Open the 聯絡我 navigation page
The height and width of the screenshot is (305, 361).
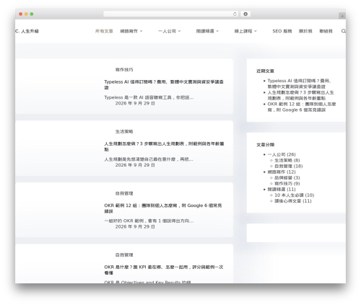326,31
